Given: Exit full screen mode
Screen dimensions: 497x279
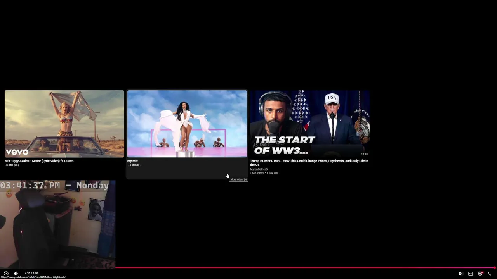Looking at the screenshot, I should click(489, 274).
